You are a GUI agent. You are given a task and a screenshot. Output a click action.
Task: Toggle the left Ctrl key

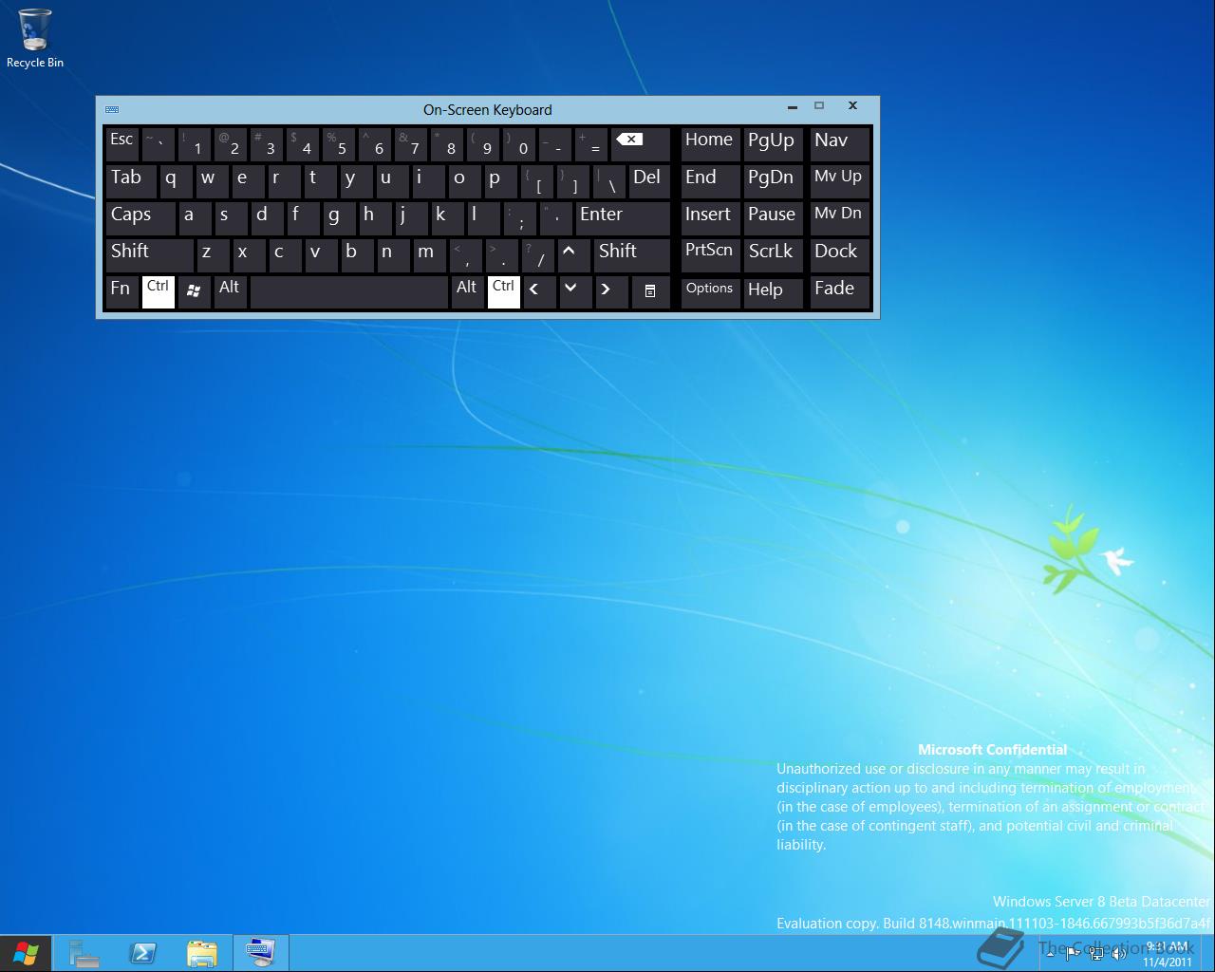(x=158, y=291)
